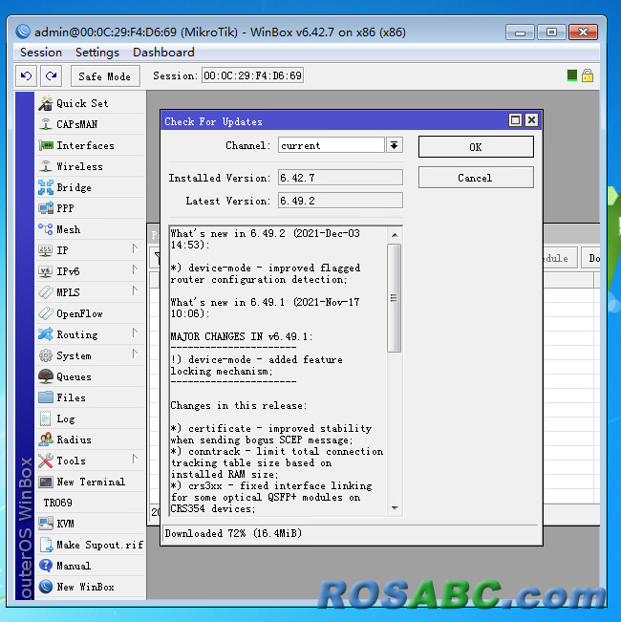The width and height of the screenshot is (621, 622).
Task: Click the green status indicator
Action: pyautogui.click(x=572, y=75)
